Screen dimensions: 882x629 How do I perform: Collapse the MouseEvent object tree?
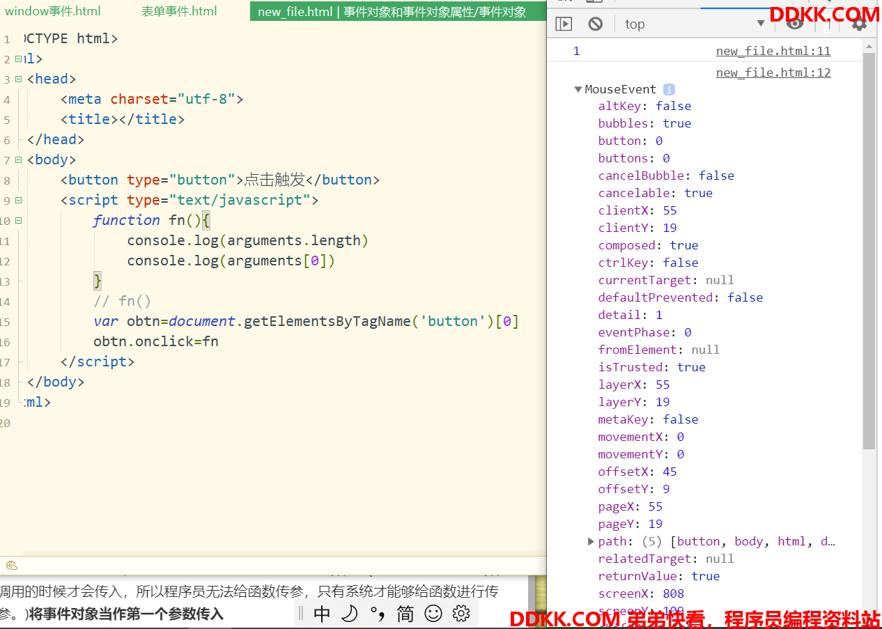[578, 89]
